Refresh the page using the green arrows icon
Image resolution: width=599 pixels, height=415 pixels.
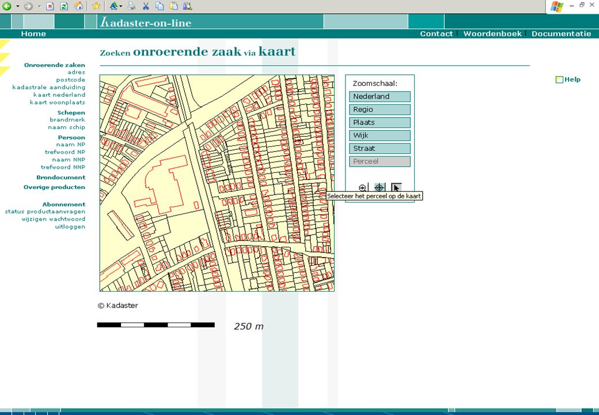[x=64, y=6]
